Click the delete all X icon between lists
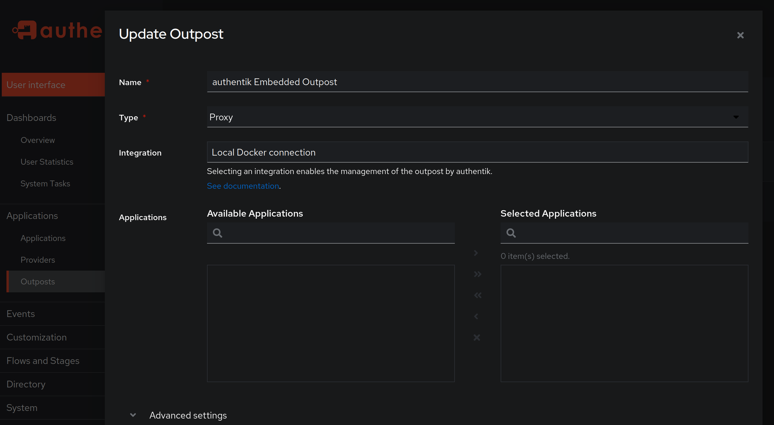774x425 pixels. (x=477, y=337)
